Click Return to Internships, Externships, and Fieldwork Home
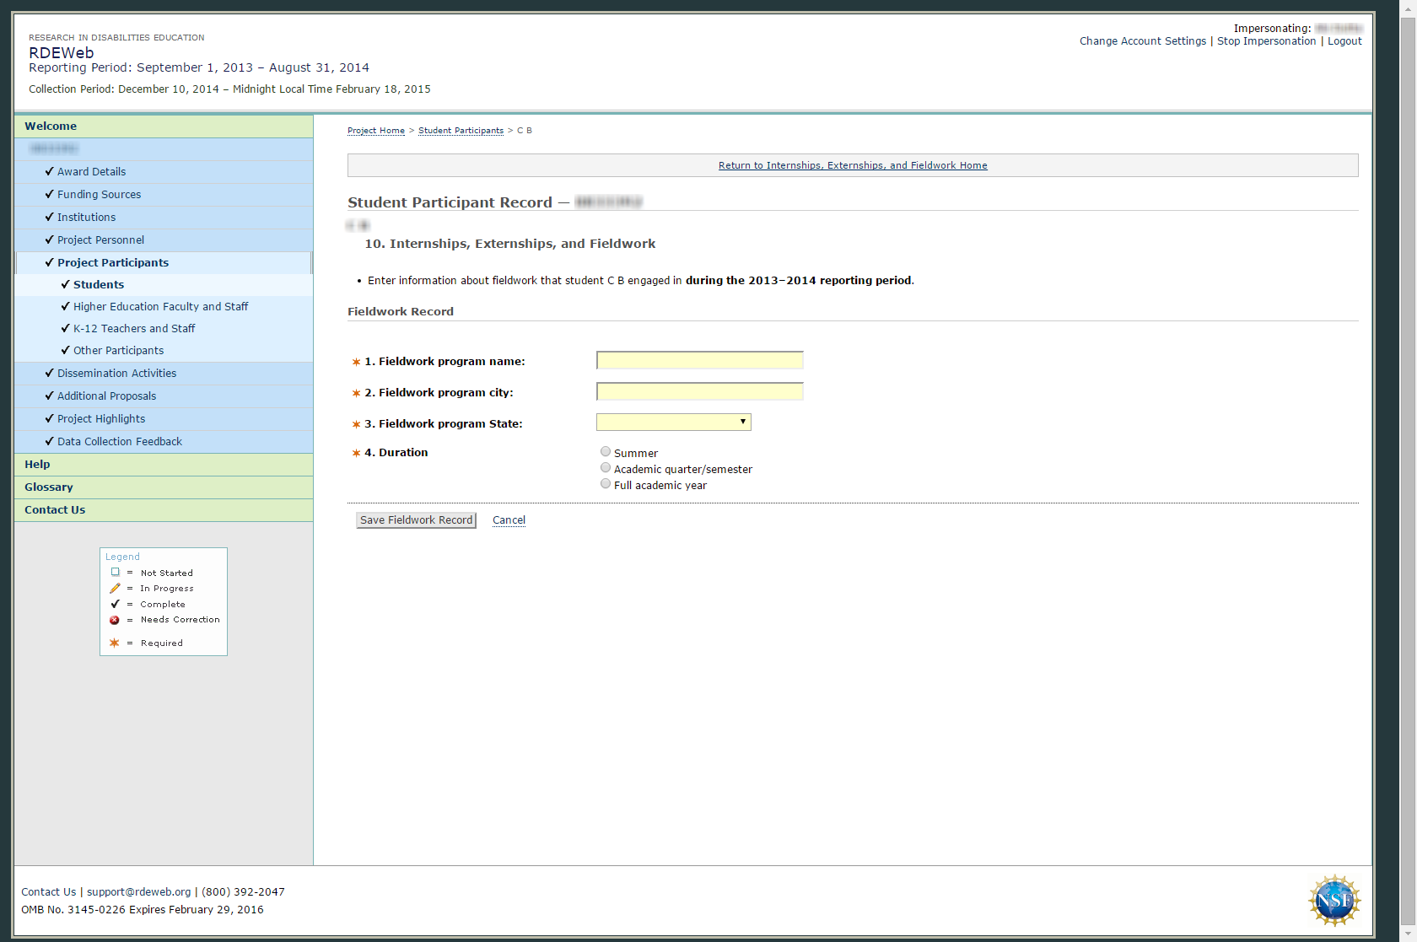1417x942 pixels. (853, 166)
